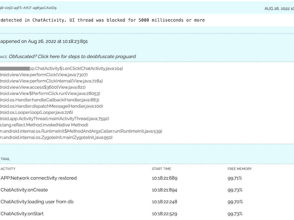294x220 pixels.
Task: Click the deobfuscate proguard steps link
Action: pos(72,57)
